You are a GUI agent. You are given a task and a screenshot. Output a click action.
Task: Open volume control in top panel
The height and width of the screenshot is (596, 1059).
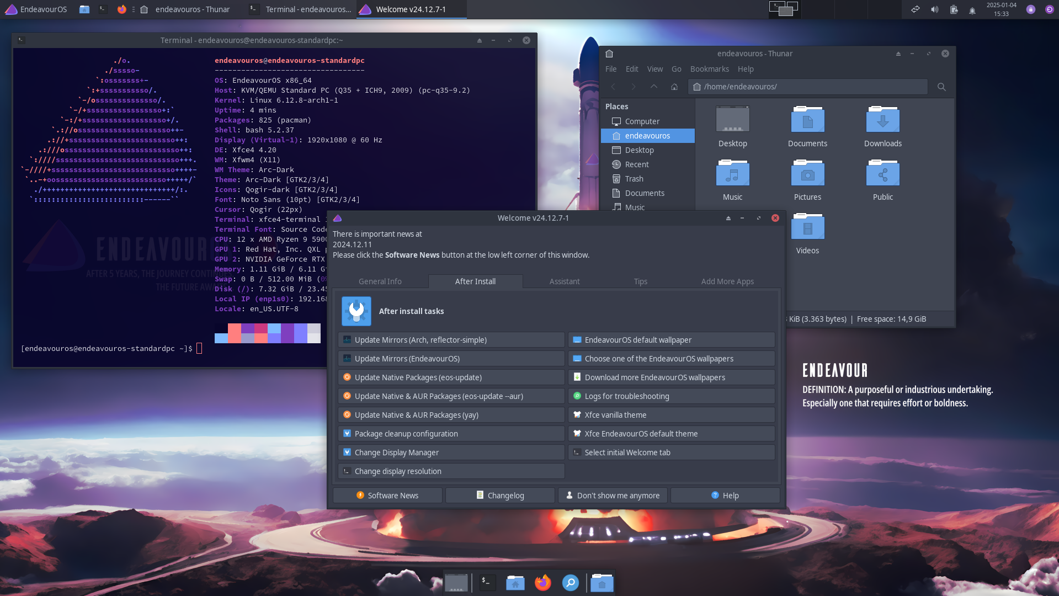(934, 9)
